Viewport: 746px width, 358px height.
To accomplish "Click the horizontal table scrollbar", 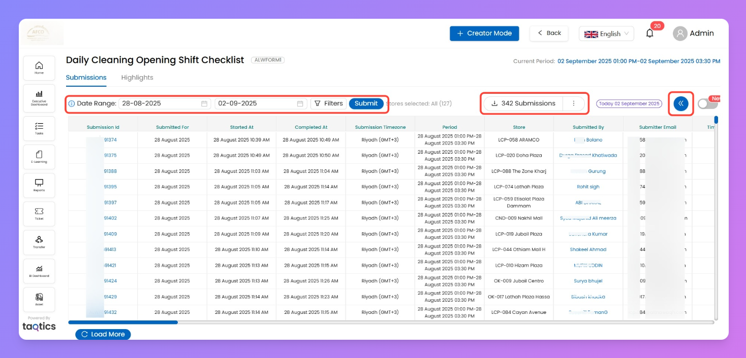I will tap(123, 322).
